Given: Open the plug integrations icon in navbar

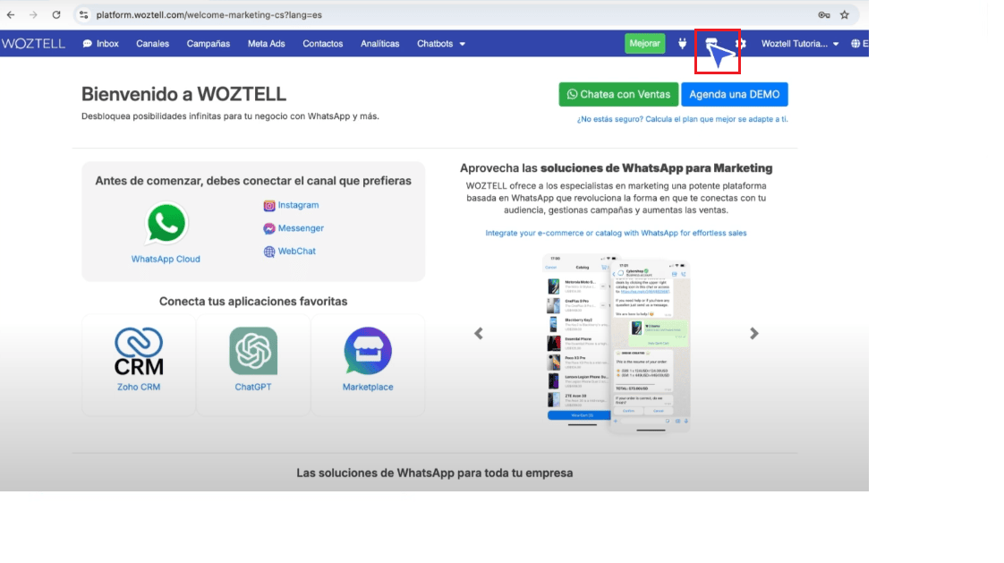Looking at the screenshot, I should point(683,44).
